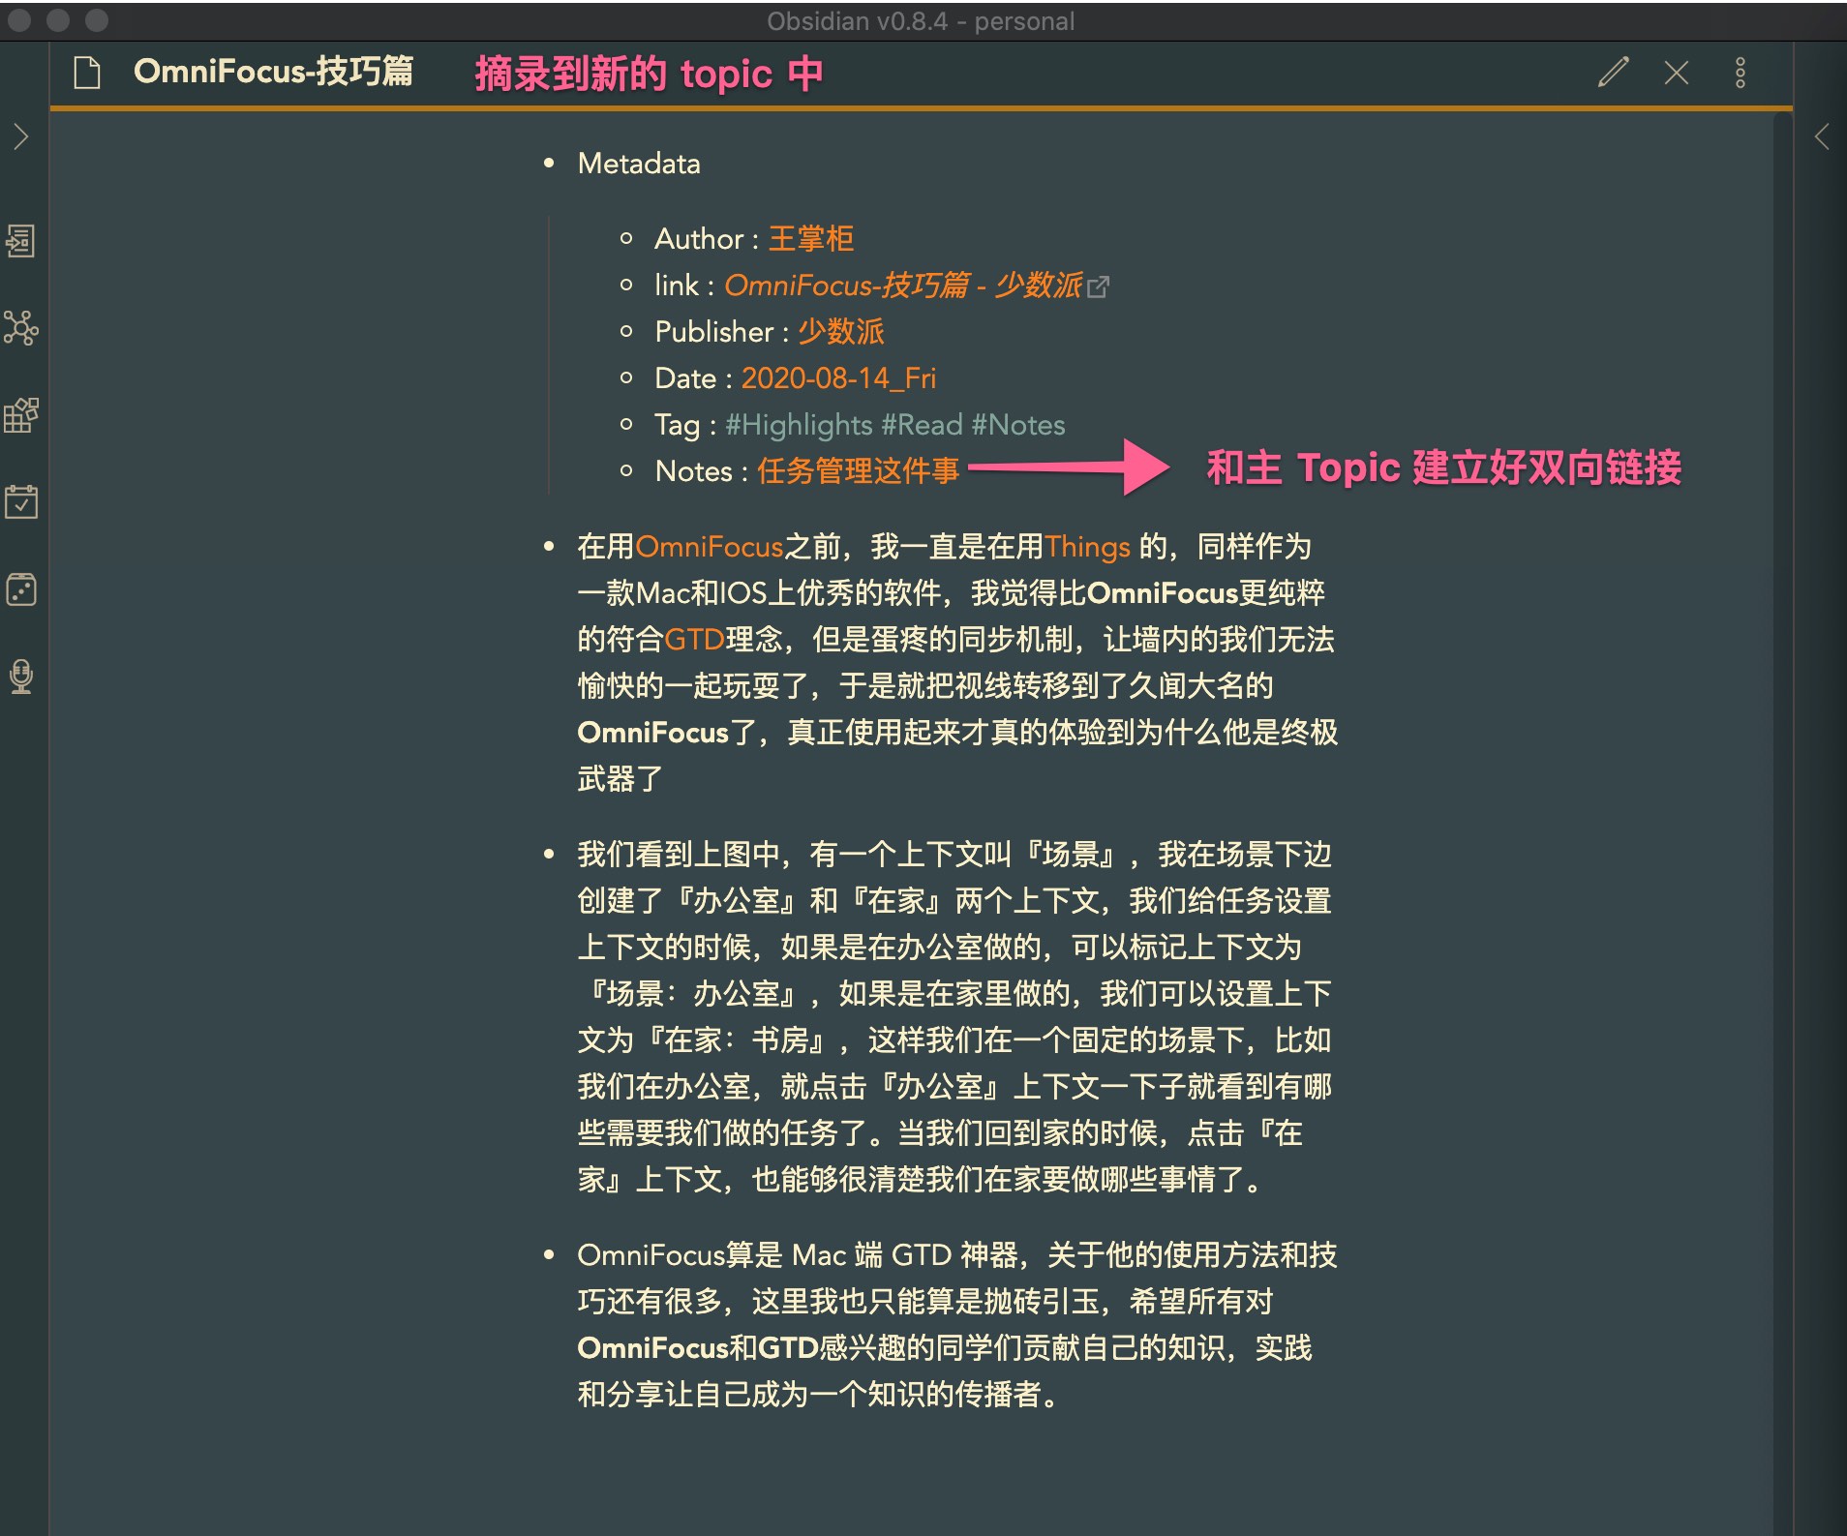The image size is (1847, 1536).
Task: Open the linked note 任务管理这件事
Action: click(x=858, y=470)
